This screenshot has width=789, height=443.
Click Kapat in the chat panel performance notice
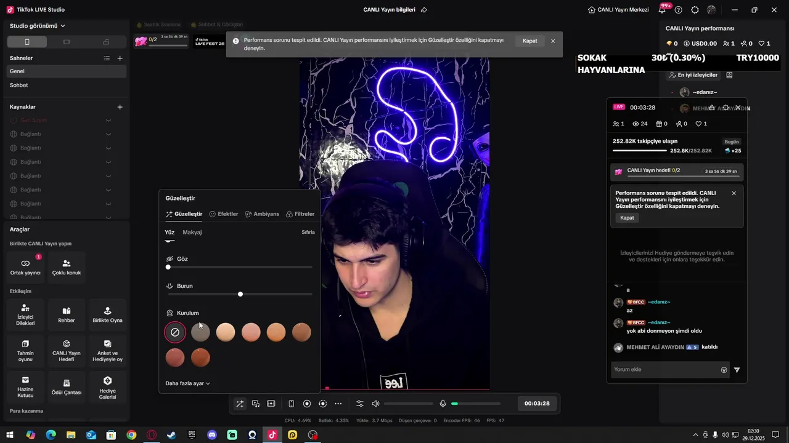click(627, 218)
